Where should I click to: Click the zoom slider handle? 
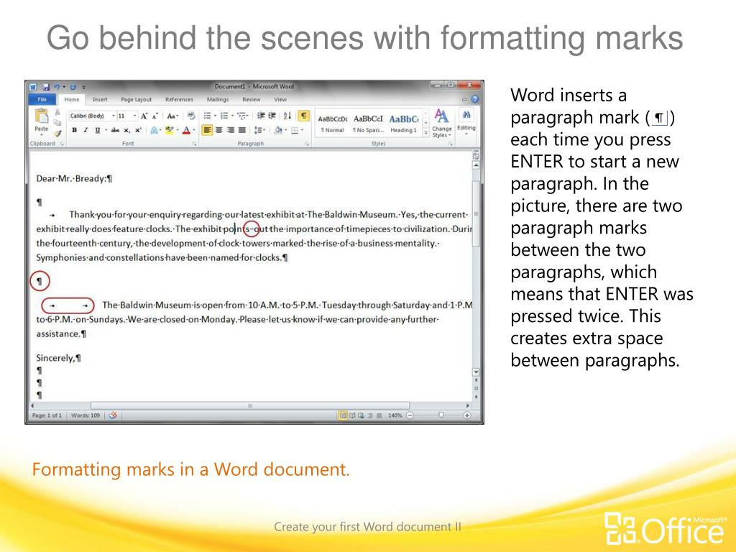(x=441, y=415)
